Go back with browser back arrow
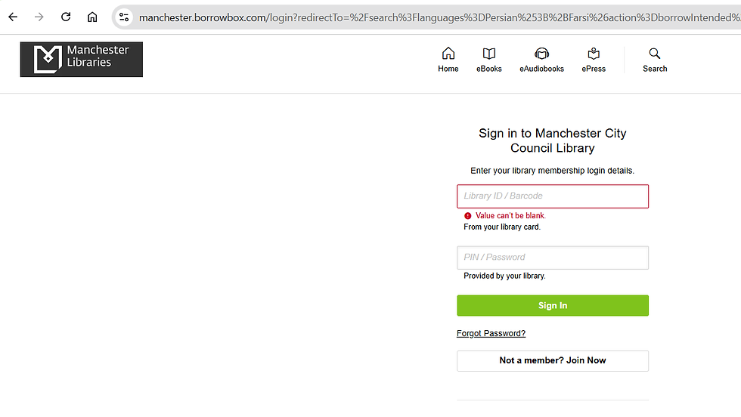 click(13, 17)
